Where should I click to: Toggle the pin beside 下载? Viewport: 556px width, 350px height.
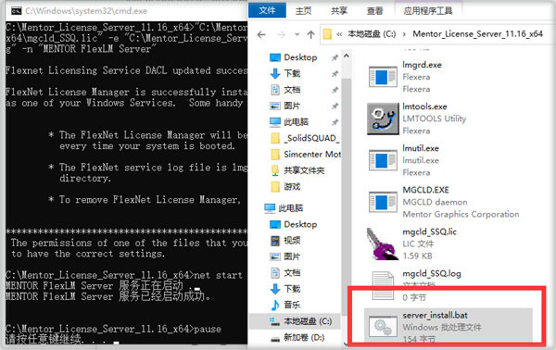[335, 74]
